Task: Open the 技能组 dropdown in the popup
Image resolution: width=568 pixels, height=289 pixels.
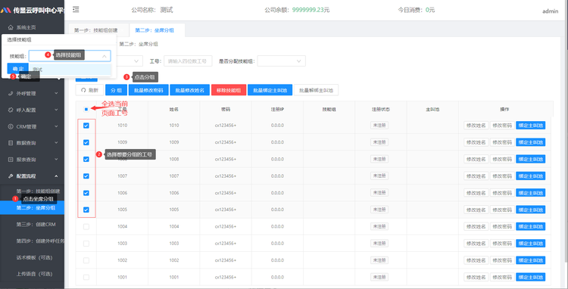Action: point(70,56)
